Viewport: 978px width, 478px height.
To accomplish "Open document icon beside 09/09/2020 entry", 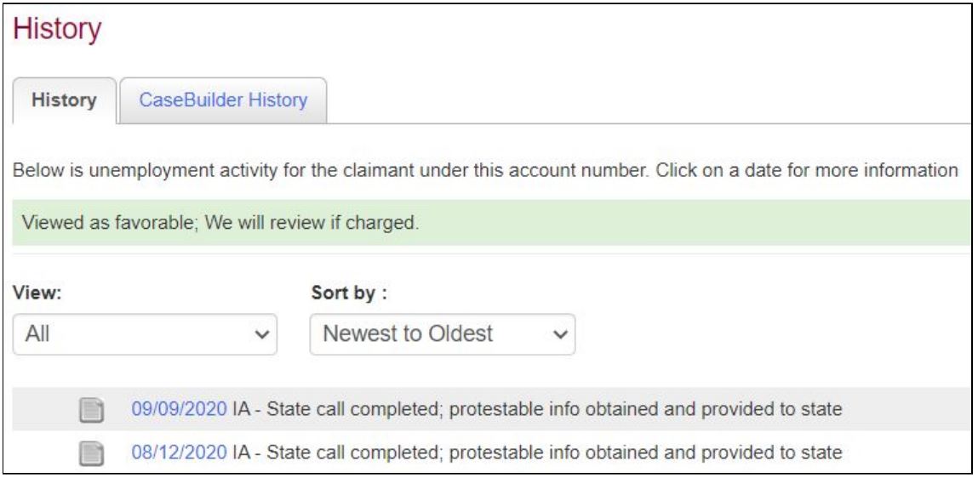I will tap(92, 410).
